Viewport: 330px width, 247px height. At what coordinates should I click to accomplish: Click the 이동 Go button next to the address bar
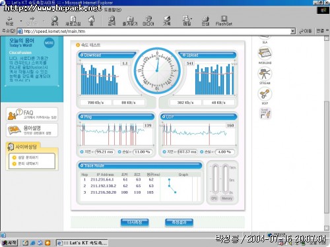(306, 31)
